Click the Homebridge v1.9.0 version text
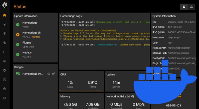The height and width of the screenshot is (109, 199). click(25, 27)
